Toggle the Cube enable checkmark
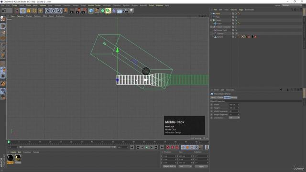 click(x=236, y=23)
